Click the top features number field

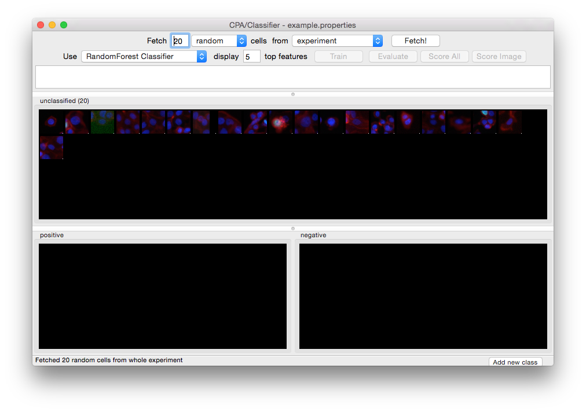point(251,57)
